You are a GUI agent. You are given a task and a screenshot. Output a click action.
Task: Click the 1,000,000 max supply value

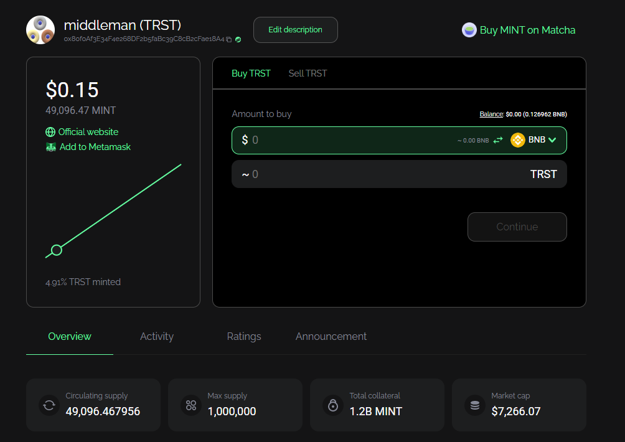tap(232, 411)
